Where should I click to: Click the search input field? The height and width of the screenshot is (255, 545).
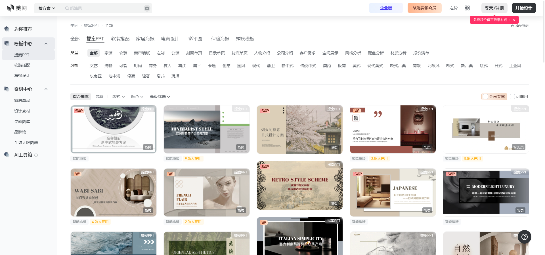point(104,8)
